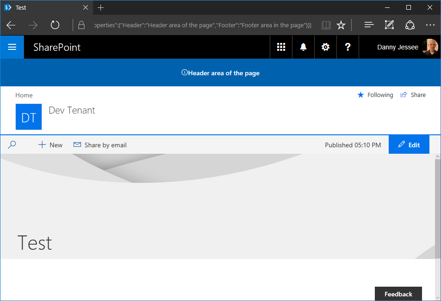Click the search magnifier icon
This screenshot has width=441, height=301.
click(12, 145)
